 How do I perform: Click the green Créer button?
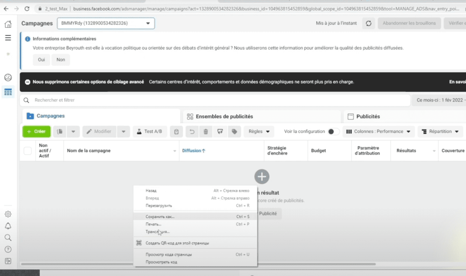coord(36,132)
